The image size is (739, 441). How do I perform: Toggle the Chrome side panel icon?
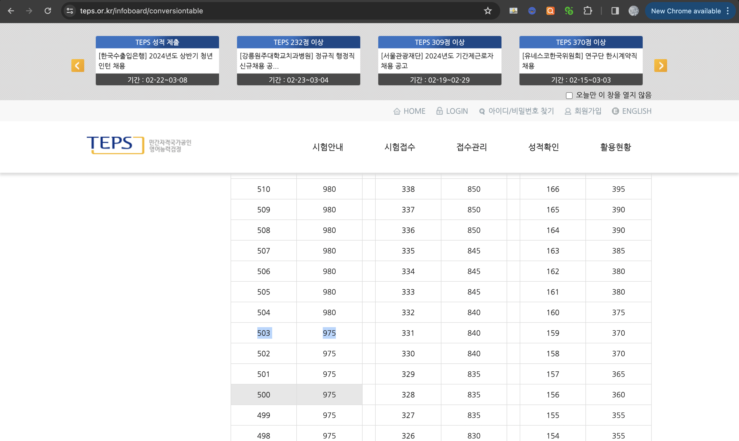coord(615,11)
